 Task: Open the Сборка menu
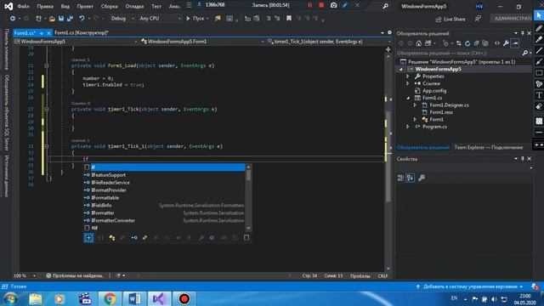click(109, 6)
